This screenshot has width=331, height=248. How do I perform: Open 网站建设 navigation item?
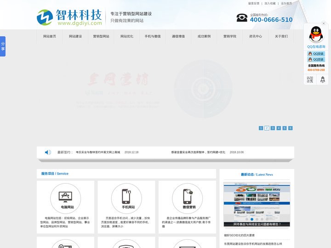coord(75,36)
